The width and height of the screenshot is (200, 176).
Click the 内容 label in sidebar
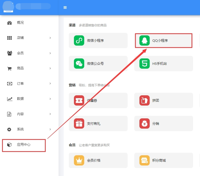pyautogui.click(x=20, y=114)
